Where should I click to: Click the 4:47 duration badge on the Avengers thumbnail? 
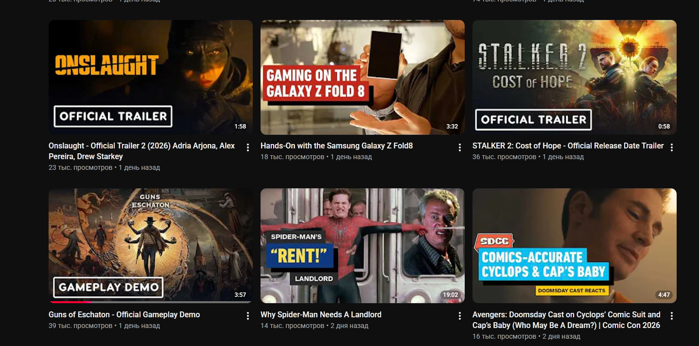pos(664,295)
